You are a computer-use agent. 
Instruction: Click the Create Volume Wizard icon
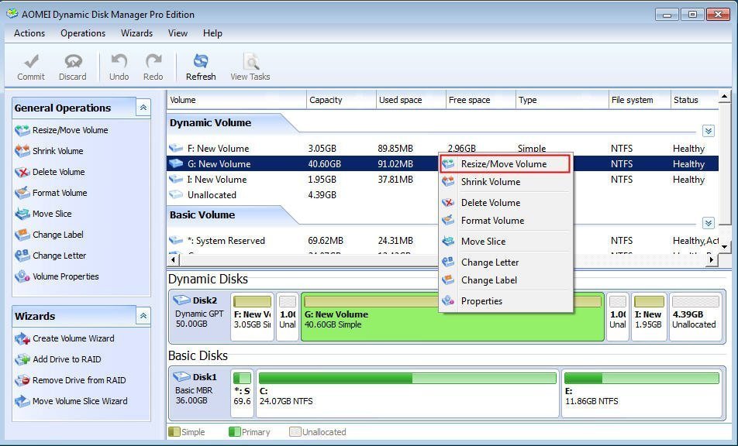[22, 338]
